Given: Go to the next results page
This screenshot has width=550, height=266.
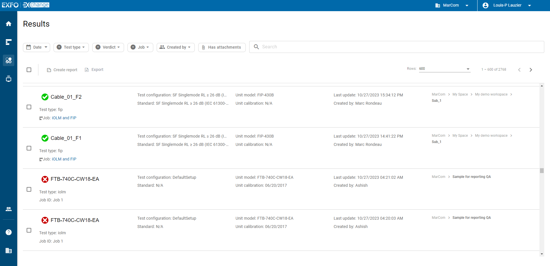Looking at the screenshot, I should click(531, 70).
